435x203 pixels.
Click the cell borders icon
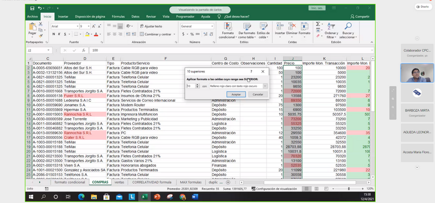coord(76,34)
